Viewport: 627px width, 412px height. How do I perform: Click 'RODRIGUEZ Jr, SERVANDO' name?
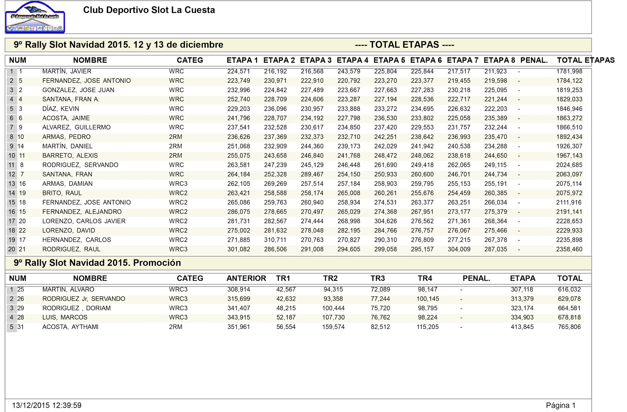pos(84,299)
